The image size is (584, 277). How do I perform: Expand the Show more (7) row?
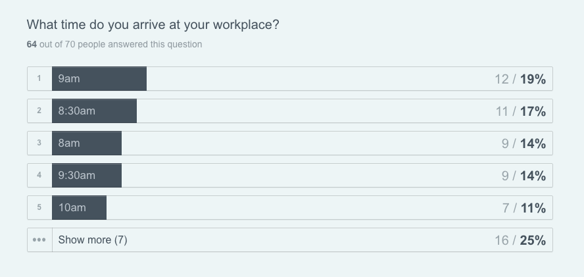[x=93, y=240]
